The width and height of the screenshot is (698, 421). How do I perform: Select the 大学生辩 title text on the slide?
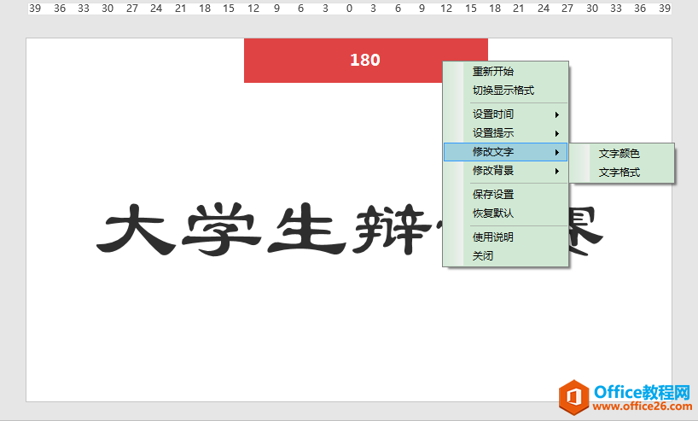[265, 229]
